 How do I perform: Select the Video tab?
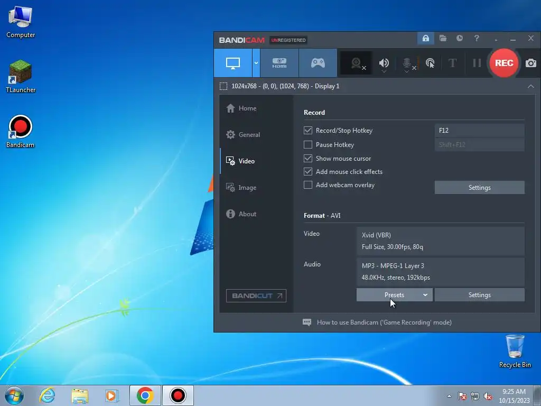point(256,161)
